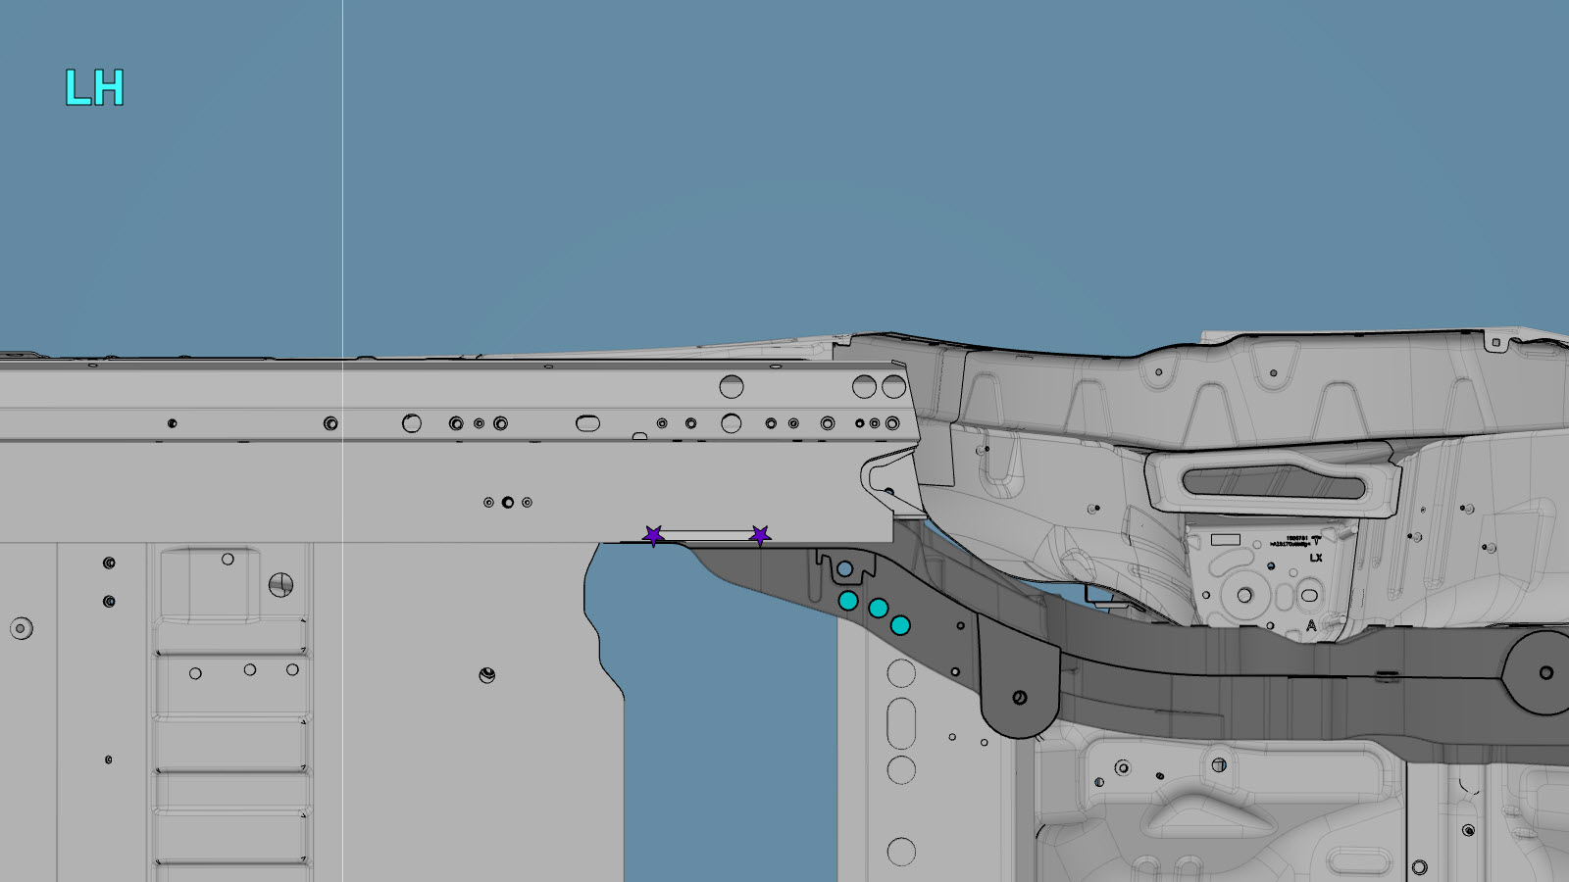This screenshot has height=882, width=1569.
Task: Click the concentric ring hole at far left
Action: click(x=21, y=628)
